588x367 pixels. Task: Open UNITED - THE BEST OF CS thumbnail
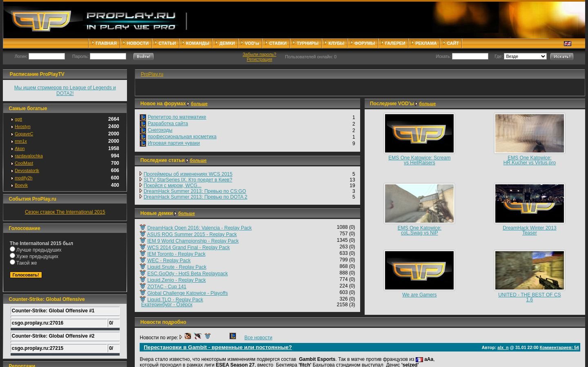[530, 270]
